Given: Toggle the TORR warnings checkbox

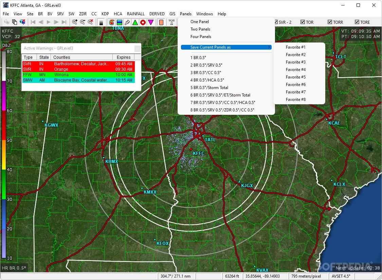Looking at the screenshot, I should (x=330, y=22).
